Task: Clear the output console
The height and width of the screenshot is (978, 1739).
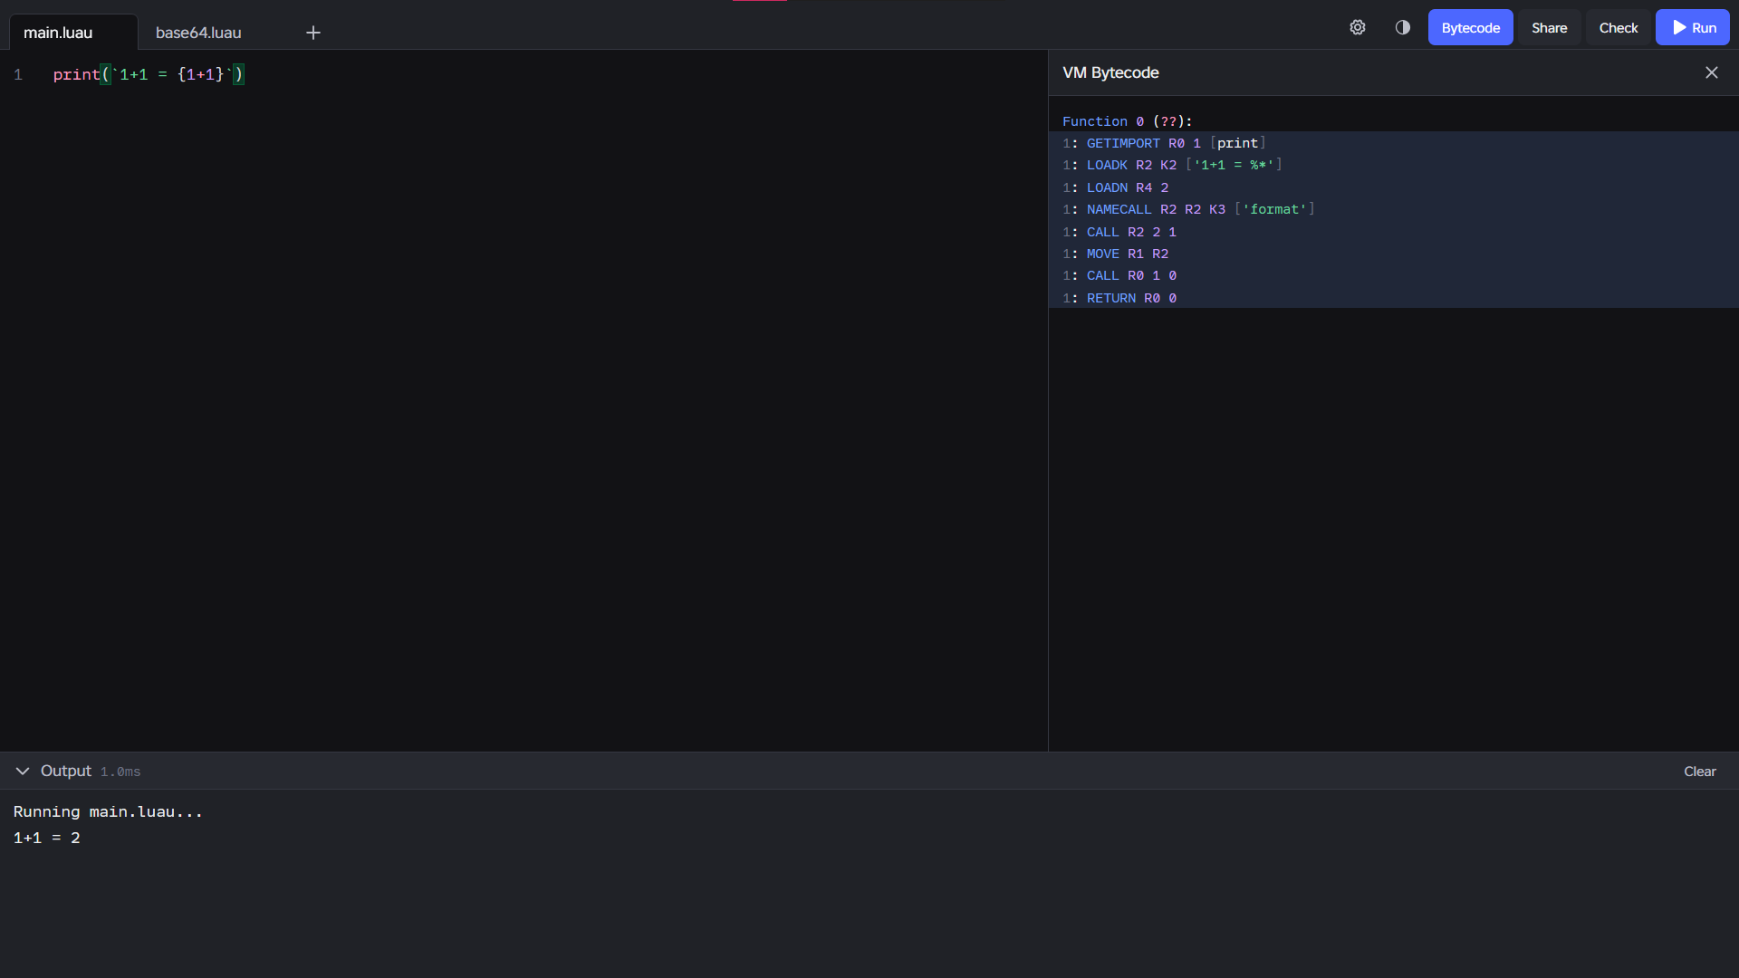Action: tap(1699, 772)
